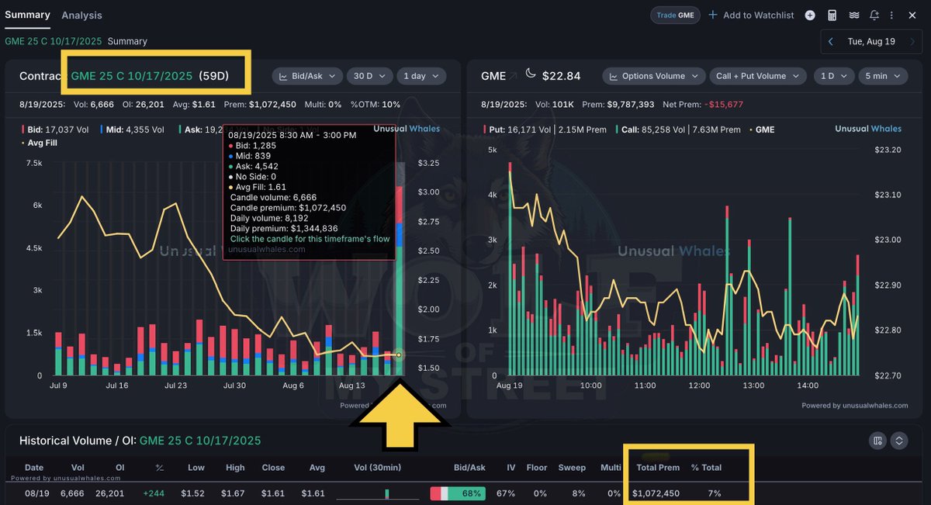The height and width of the screenshot is (505, 931).
Task: Close the contract summary panel
Action: (914, 16)
